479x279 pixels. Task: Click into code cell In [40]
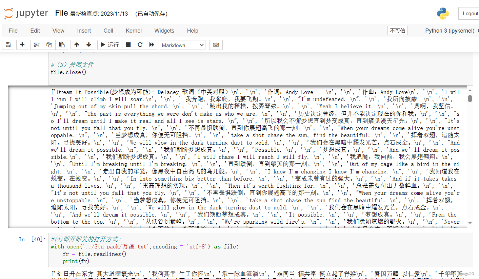(x=260, y=250)
